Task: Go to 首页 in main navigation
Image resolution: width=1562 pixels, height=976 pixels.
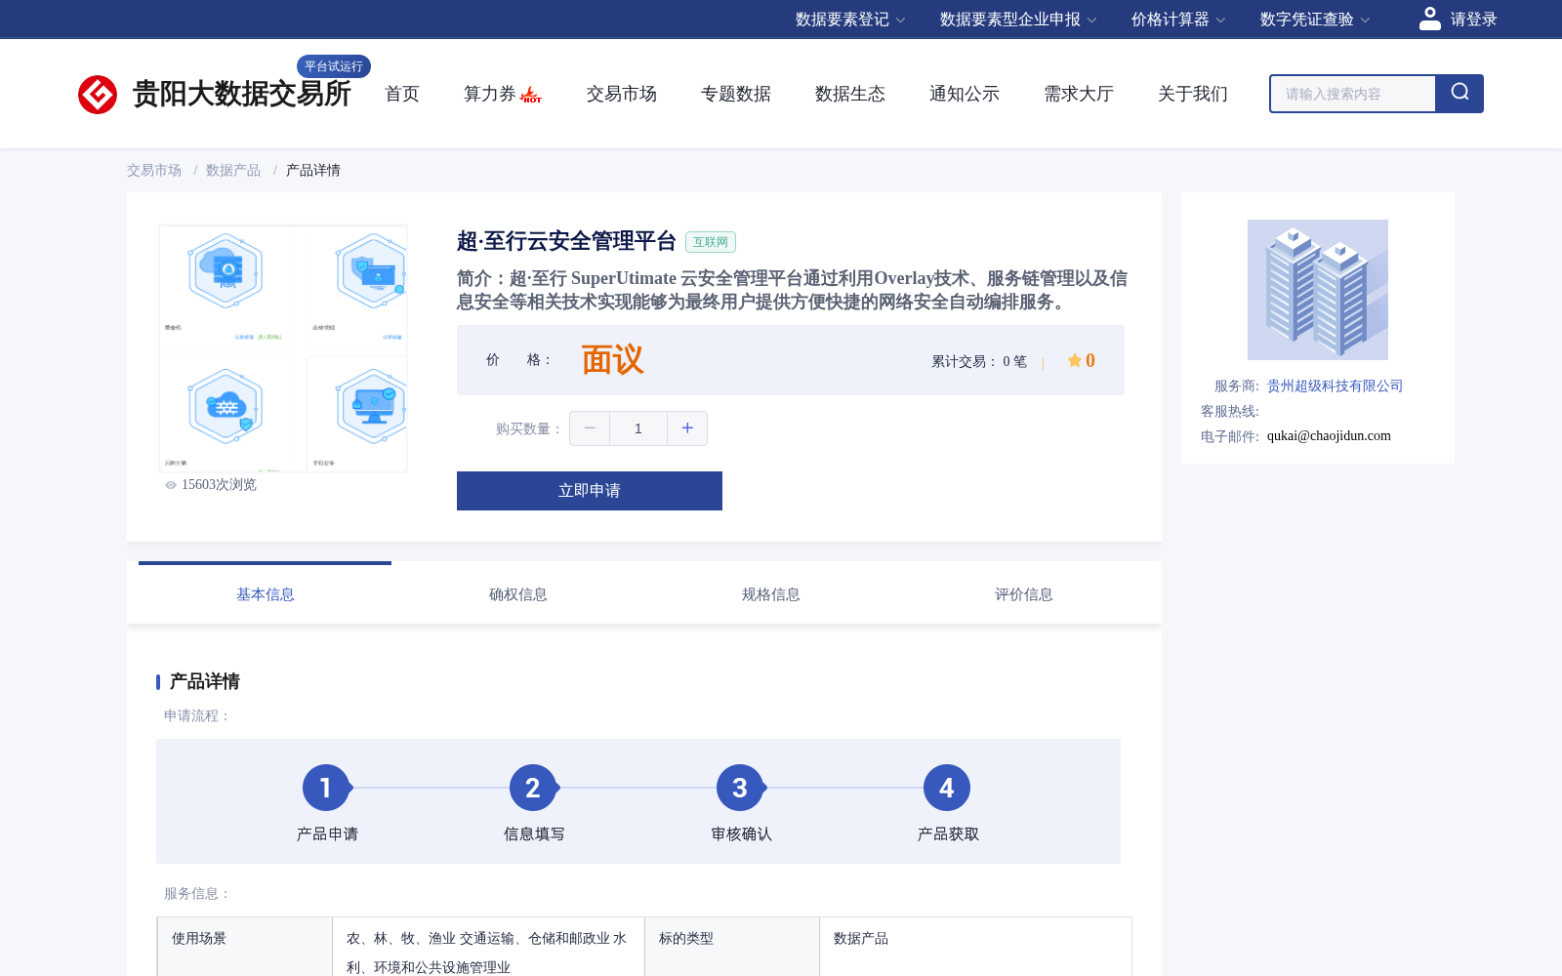Action: (x=402, y=94)
